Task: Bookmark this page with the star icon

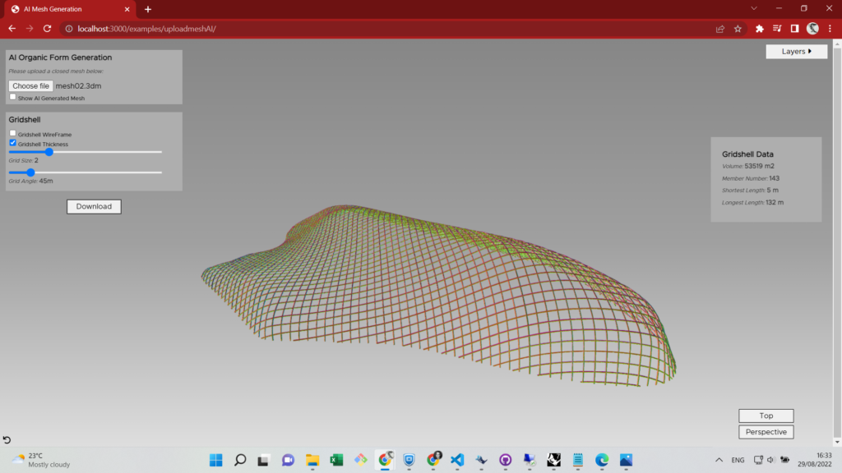Action: click(738, 29)
